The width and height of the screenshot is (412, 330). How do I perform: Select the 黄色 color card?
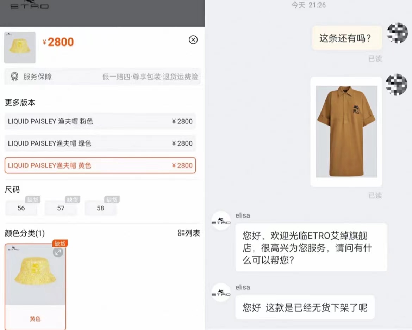point(35,287)
